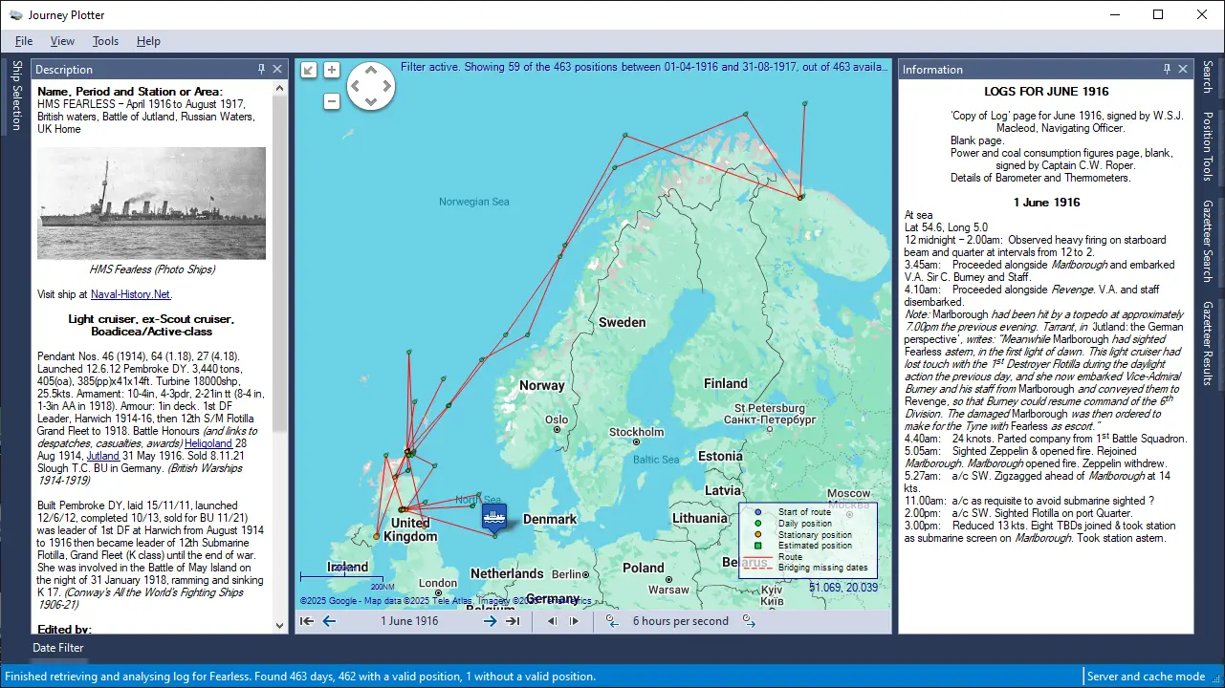Pin the Description panel
Image resolution: width=1225 pixels, height=688 pixels.
pyautogui.click(x=262, y=69)
